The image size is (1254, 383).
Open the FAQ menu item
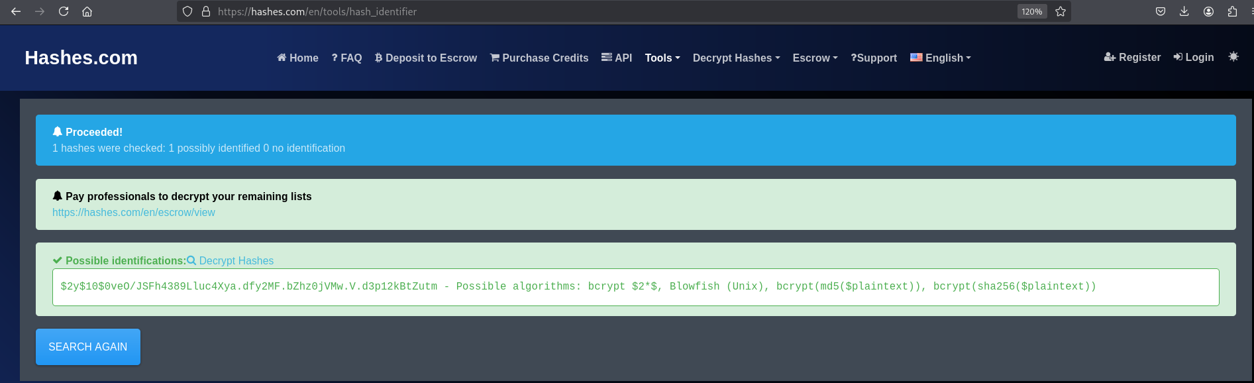point(346,58)
